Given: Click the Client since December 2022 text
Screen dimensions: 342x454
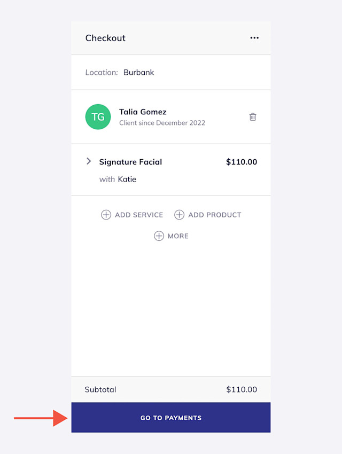Looking at the screenshot, I should tap(162, 123).
